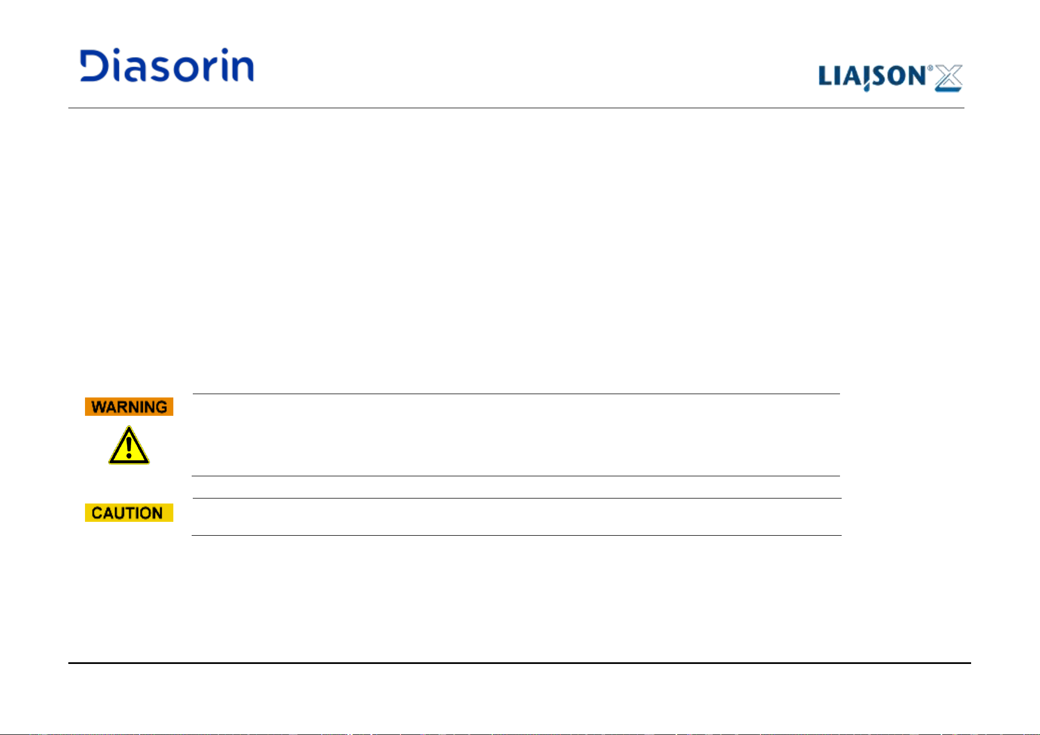Click inside the empty WARNING text box

tap(516, 435)
